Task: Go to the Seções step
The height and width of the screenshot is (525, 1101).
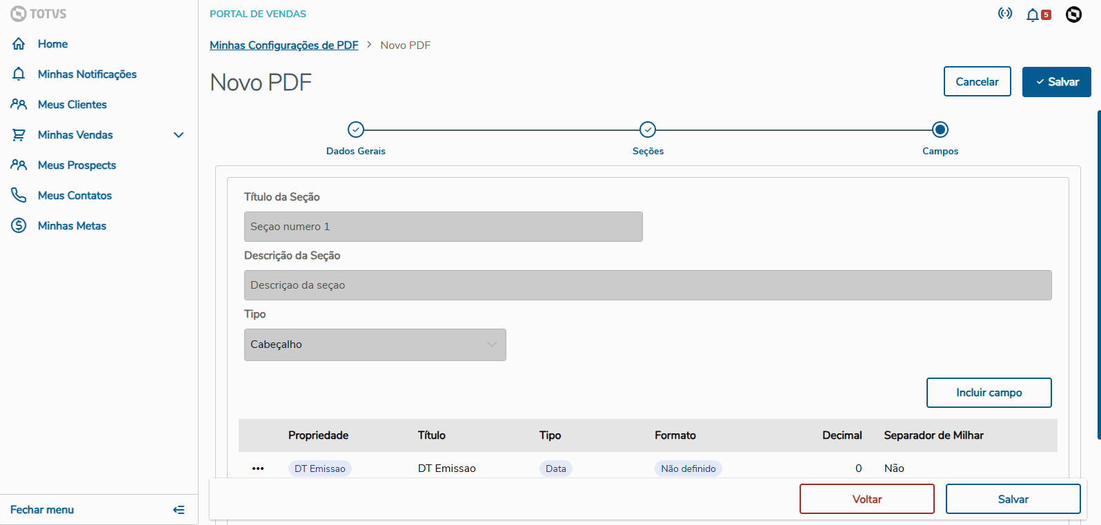Action: tap(648, 130)
